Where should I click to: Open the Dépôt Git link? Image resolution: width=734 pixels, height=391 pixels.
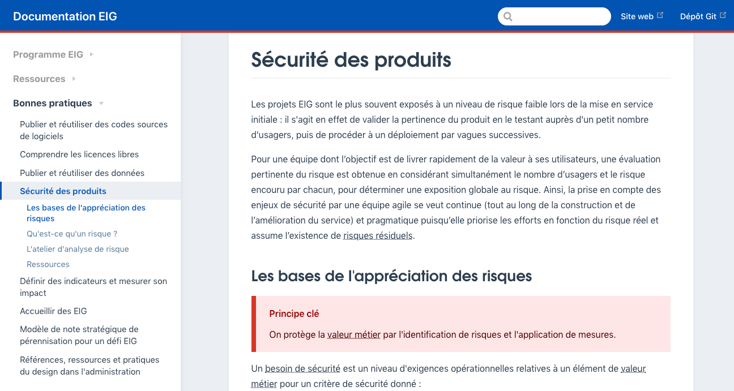(698, 16)
